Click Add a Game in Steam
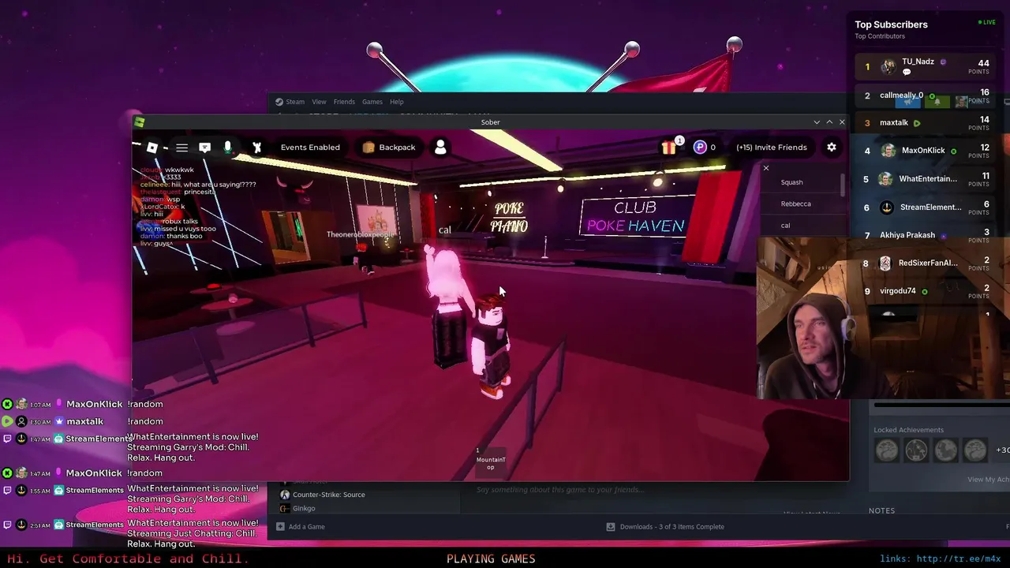The height and width of the screenshot is (568, 1010). click(306, 527)
